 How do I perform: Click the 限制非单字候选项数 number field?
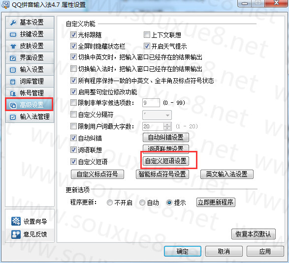[x=151, y=103]
